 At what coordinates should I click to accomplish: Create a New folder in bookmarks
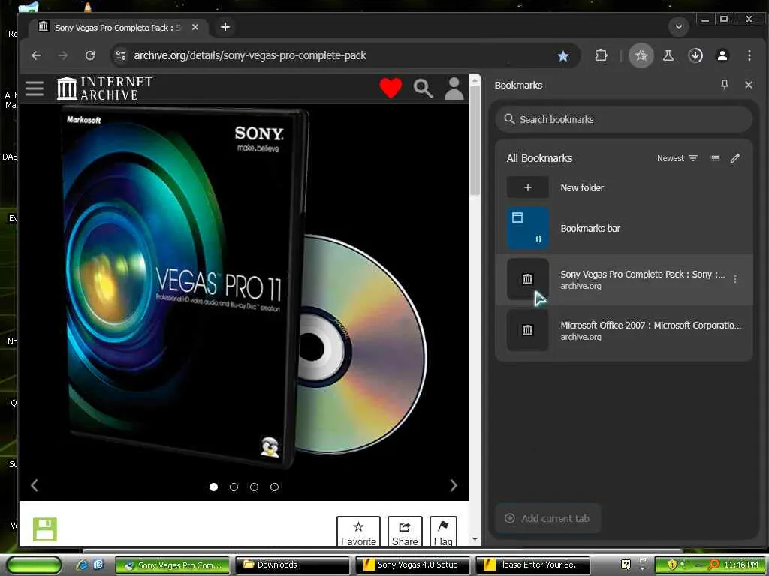624,187
